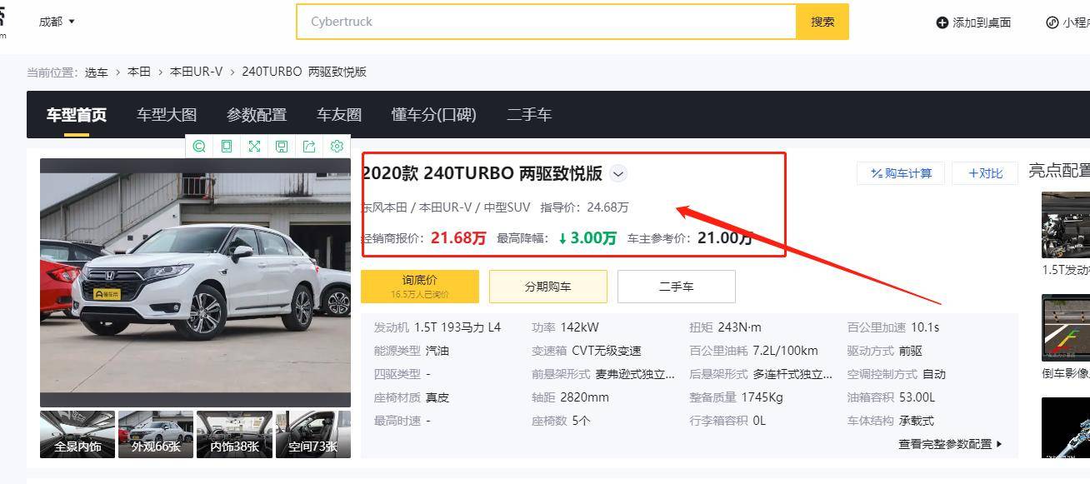Open the main white Honda UR-V photo
This screenshot has height=484, width=1090.
(195, 282)
